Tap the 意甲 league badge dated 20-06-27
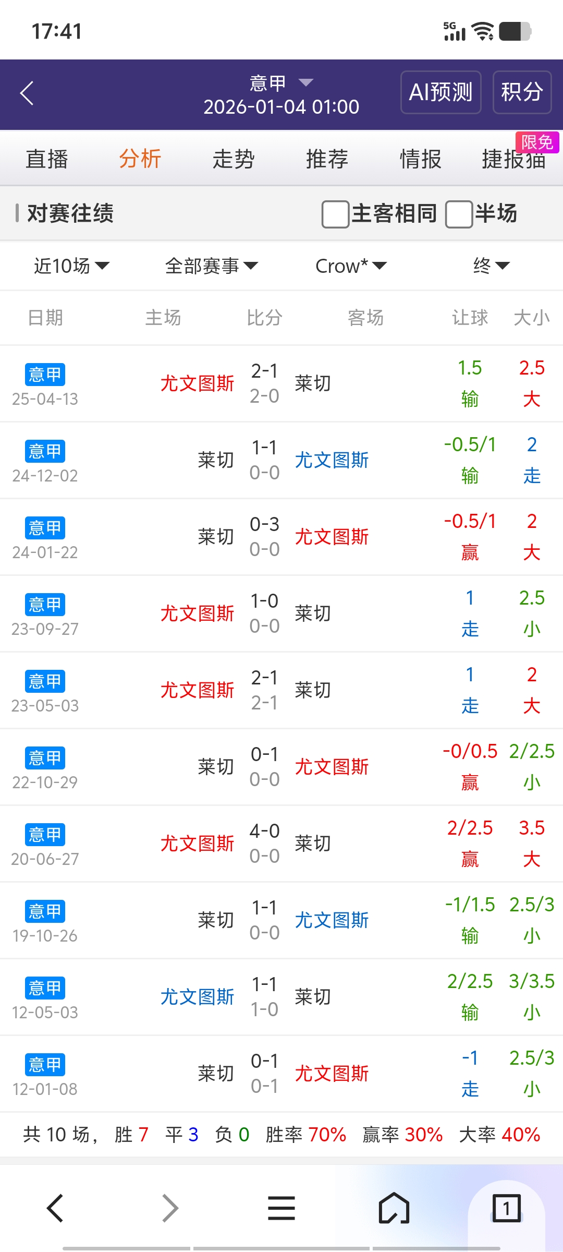 click(45, 835)
